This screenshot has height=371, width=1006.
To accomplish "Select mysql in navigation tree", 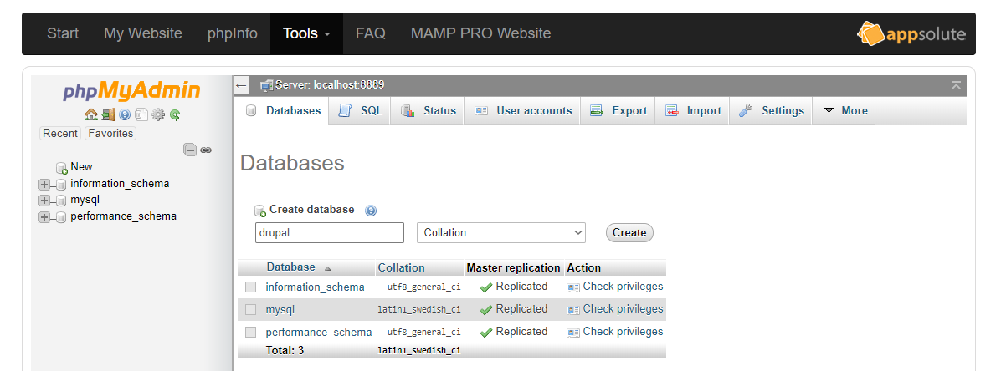I will coord(85,200).
